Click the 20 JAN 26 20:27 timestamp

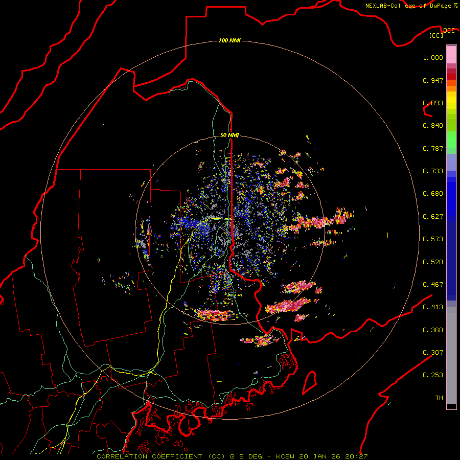[x=334, y=456]
